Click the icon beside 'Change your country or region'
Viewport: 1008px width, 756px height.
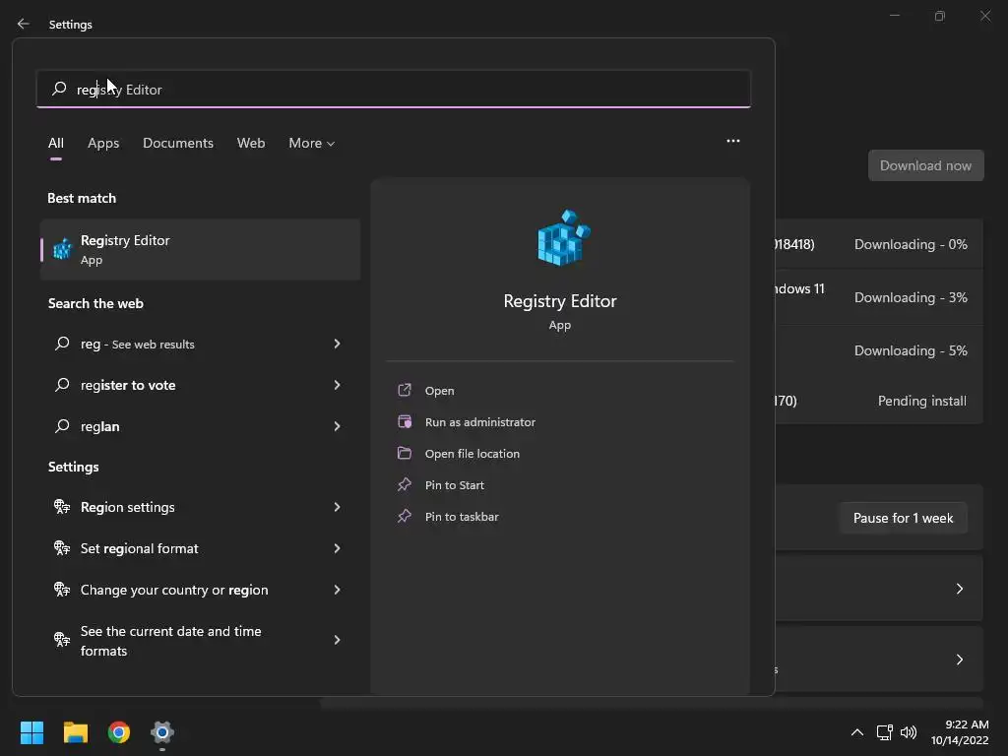click(x=62, y=589)
